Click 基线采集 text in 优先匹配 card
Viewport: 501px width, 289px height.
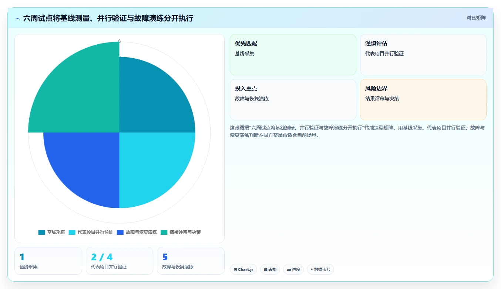245,54
